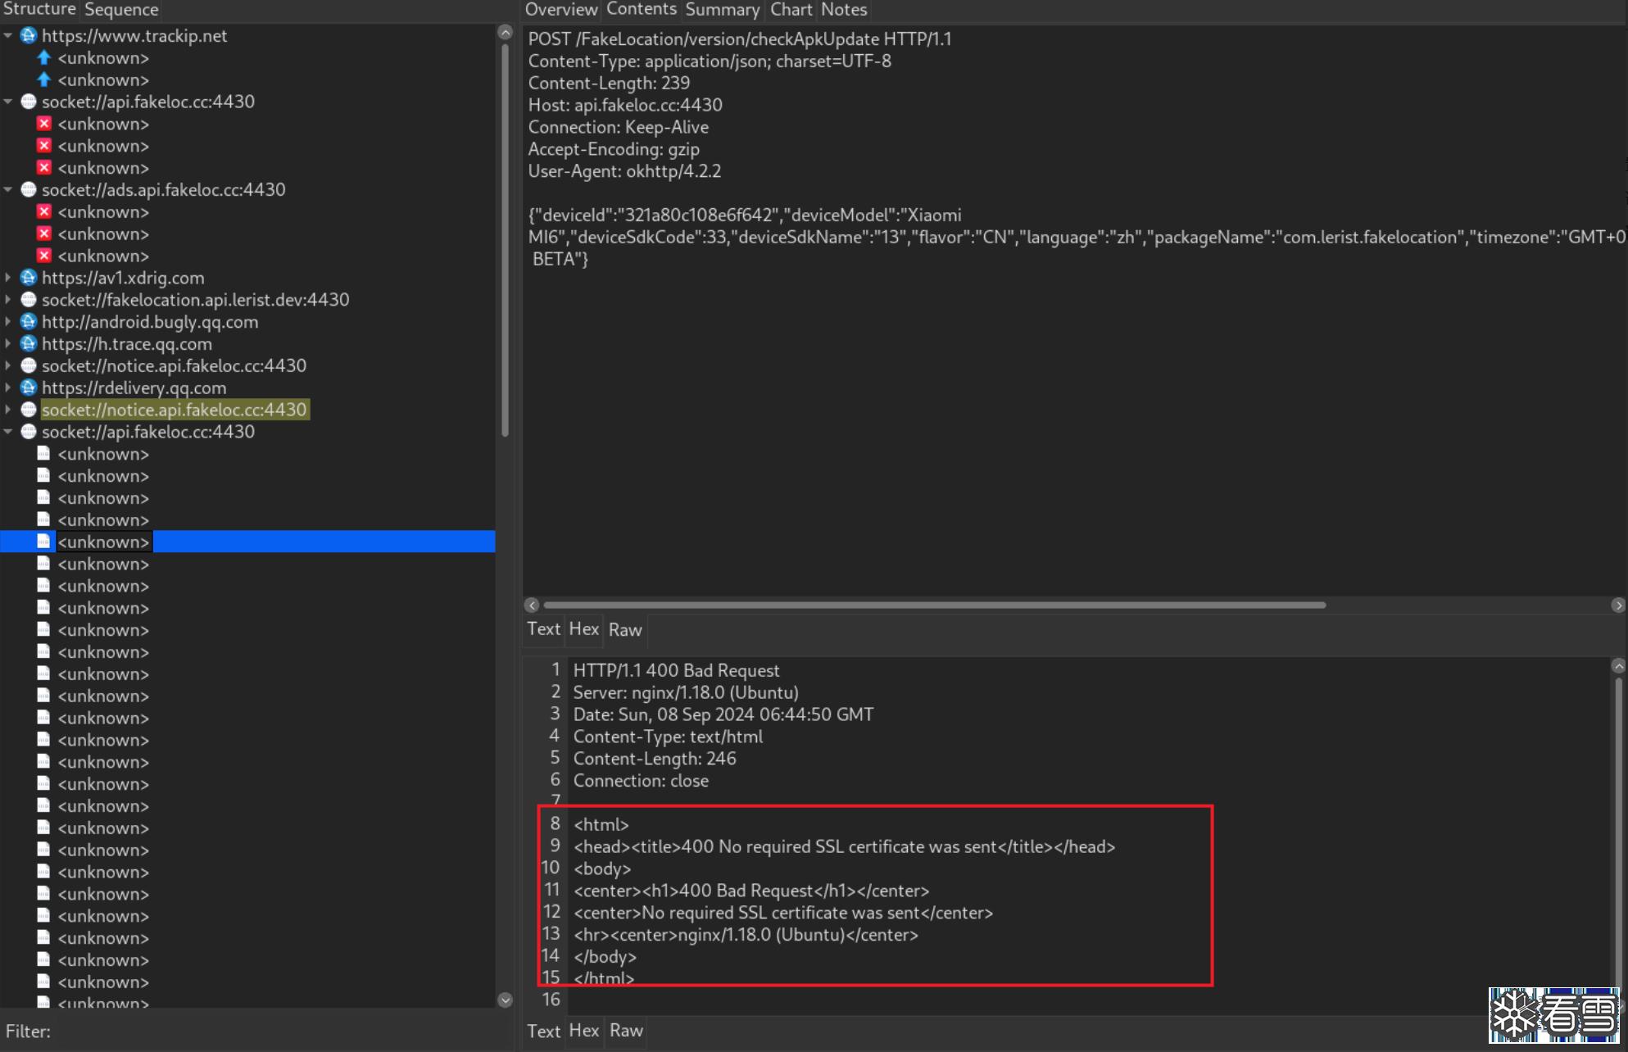Expand the http://android.bugly.qq.com node

click(x=8, y=322)
